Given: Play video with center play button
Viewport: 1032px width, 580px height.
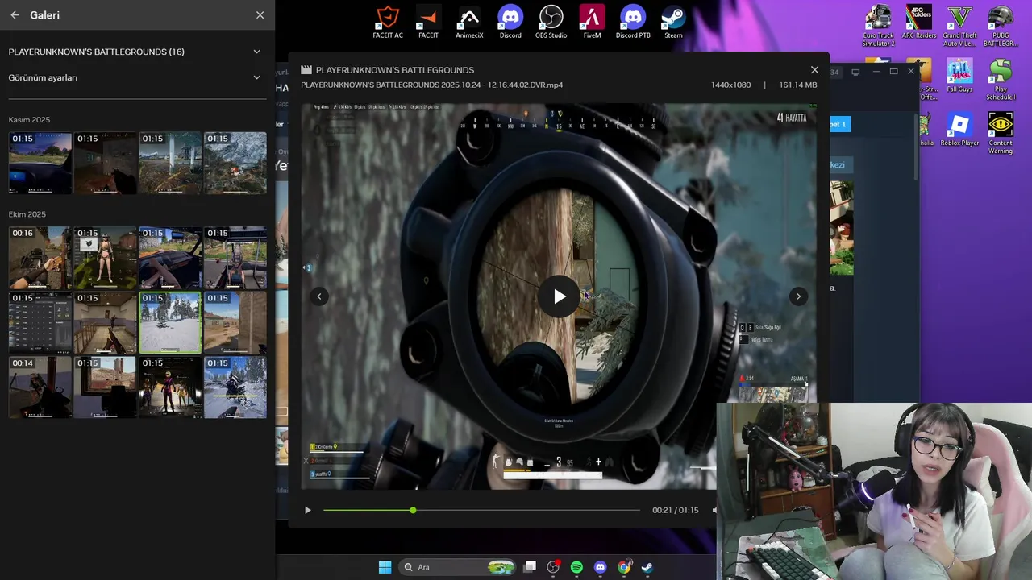Looking at the screenshot, I should [x=560, y=296].
